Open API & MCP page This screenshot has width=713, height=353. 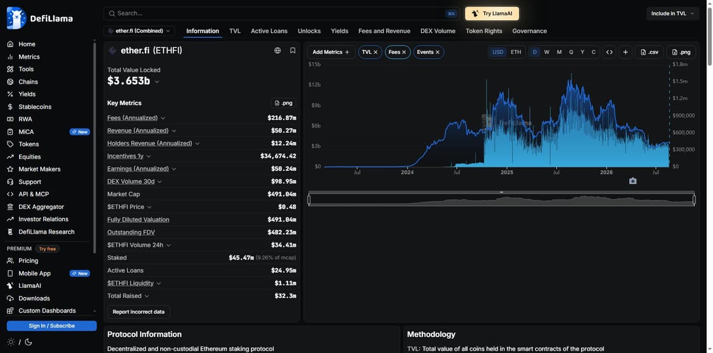tap(33, 194)
